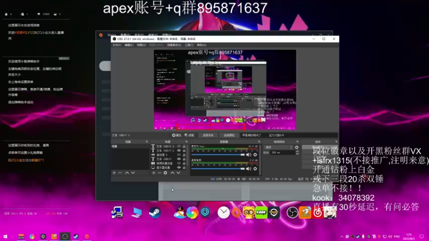429x241 pixels.
Task: Adjust the Mic/Aux volume slider
Action: [x=218, y=155]
